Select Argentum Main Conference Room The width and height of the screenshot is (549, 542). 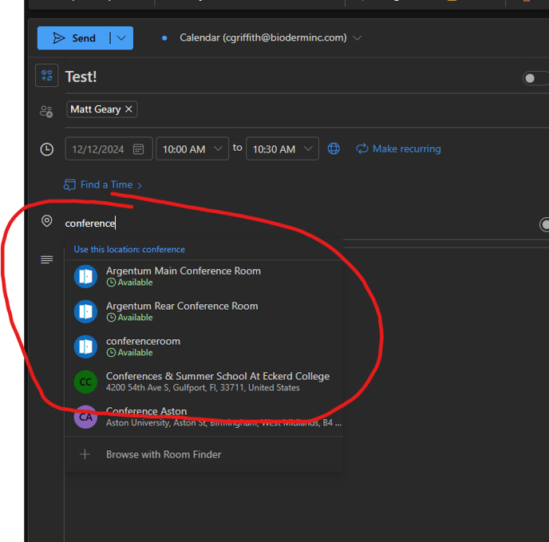(x=203, y=277)
